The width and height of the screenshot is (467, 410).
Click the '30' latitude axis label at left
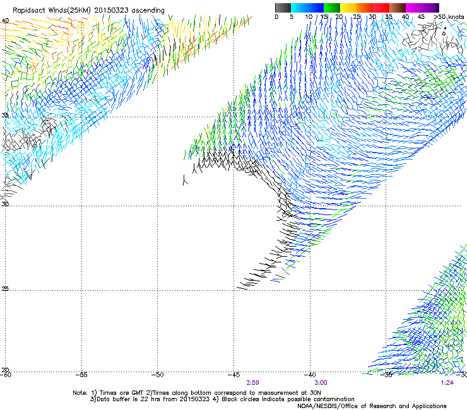(5, 204)
